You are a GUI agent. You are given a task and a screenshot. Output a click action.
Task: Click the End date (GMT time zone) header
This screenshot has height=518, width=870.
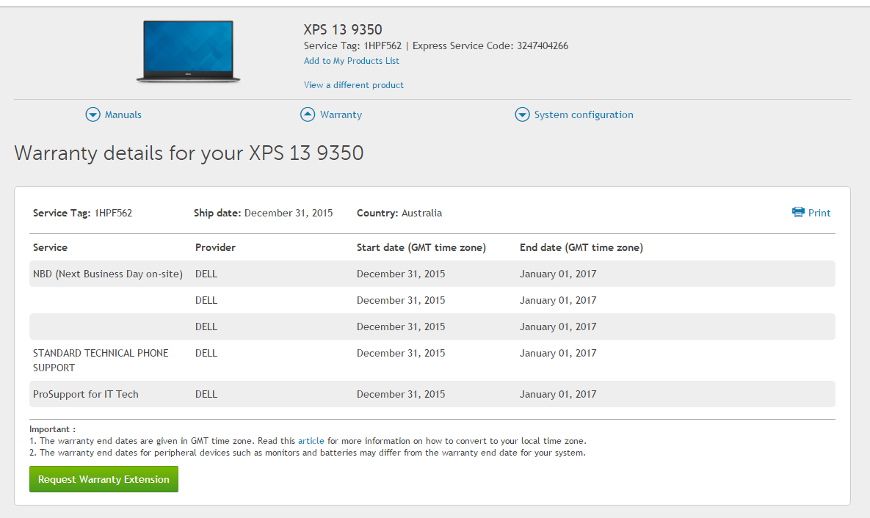[581, 247]
